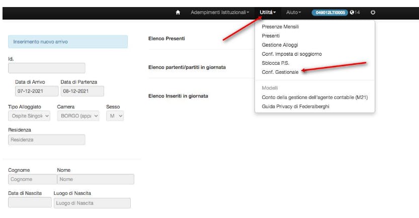
Task: Click Sblocca P.S. menu entry
Action: click(275, 63)
